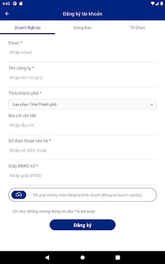Focus the Nhập số điện thoại field
This screenshot has width=165, height=264.
pyautogui.click(x=82, y=150)
